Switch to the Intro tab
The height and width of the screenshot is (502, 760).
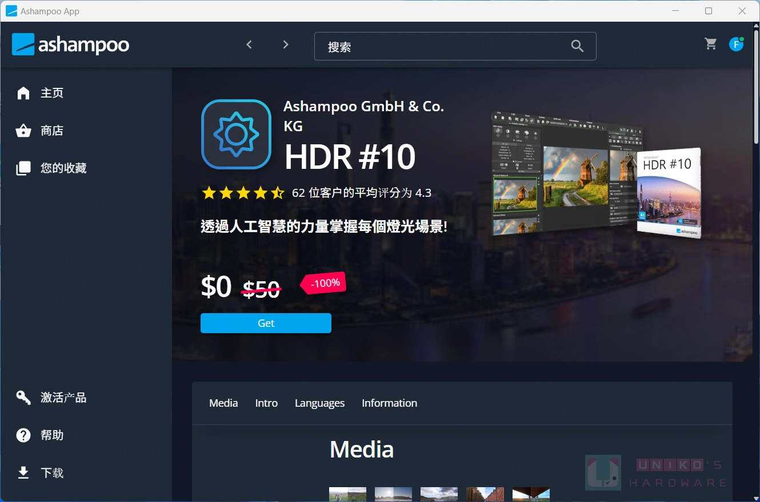tap(266, 403)
